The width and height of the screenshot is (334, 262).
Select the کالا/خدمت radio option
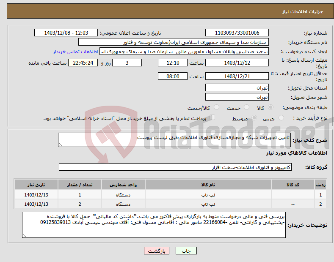[216, 107]
